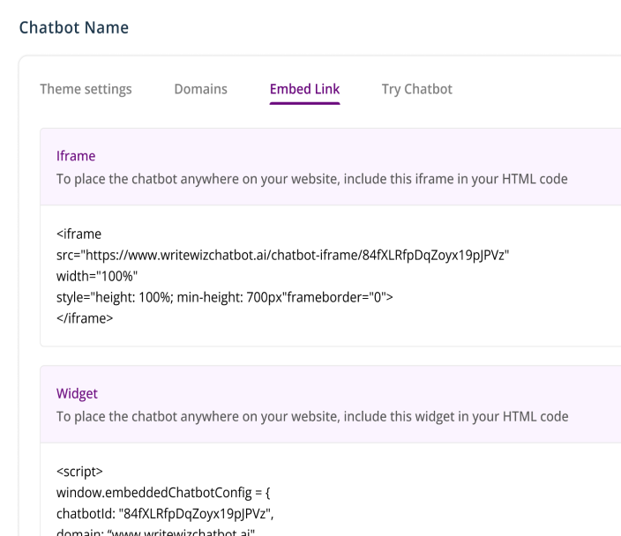Click the iframe src URL line
The height and width of the screenshot is (536, 621).
click(x=282, y=256)
